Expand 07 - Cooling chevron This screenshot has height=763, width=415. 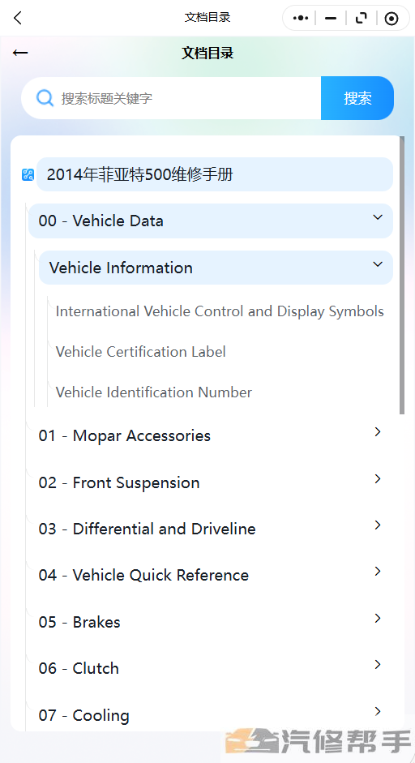378,711
